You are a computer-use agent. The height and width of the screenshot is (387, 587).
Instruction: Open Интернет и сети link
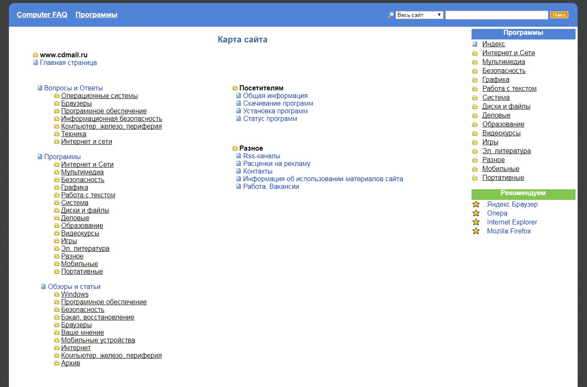point(87,142)
